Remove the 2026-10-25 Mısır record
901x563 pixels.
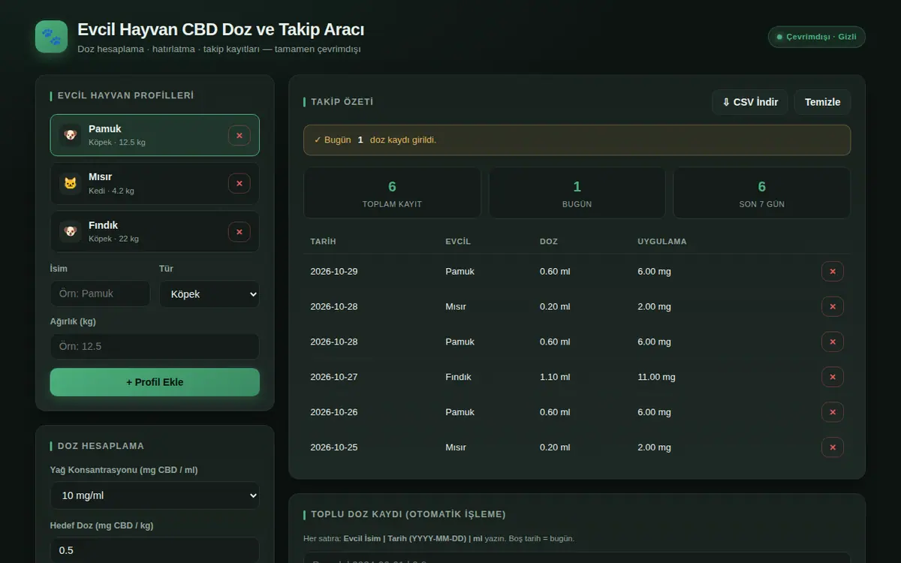coord(832,447)
